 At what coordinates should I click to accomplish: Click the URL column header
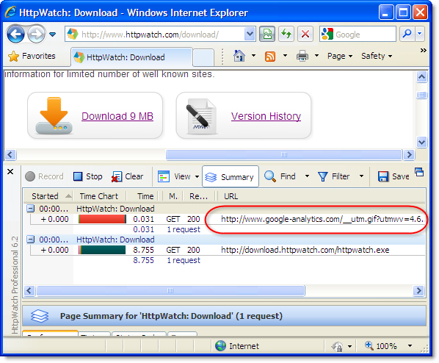(322, 196)
